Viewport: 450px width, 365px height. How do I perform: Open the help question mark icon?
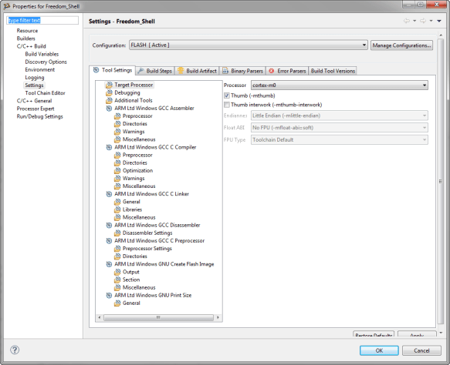[15, 350]
